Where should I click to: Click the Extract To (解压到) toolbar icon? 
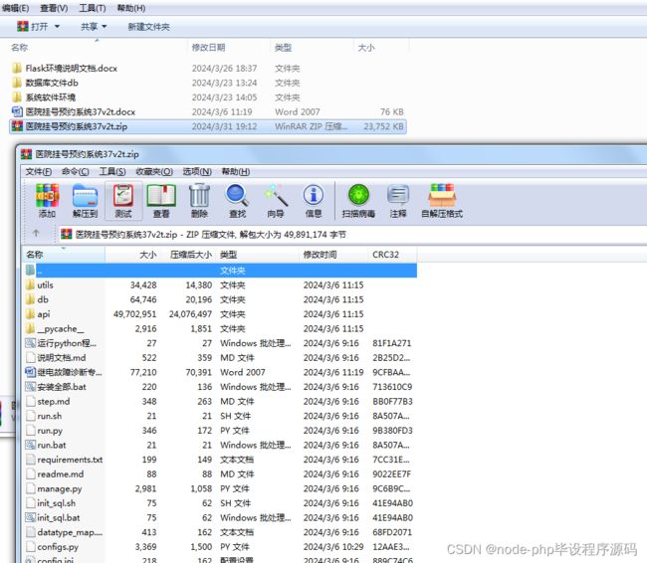pyautogui.click(x=85, y=201)
